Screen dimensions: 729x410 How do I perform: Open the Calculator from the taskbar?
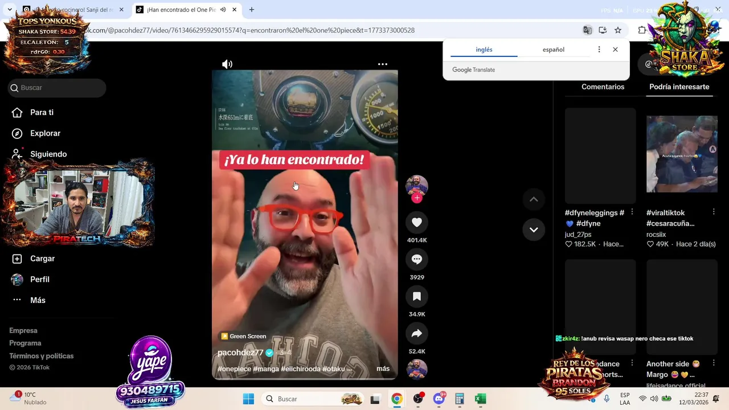click(459, 399)
